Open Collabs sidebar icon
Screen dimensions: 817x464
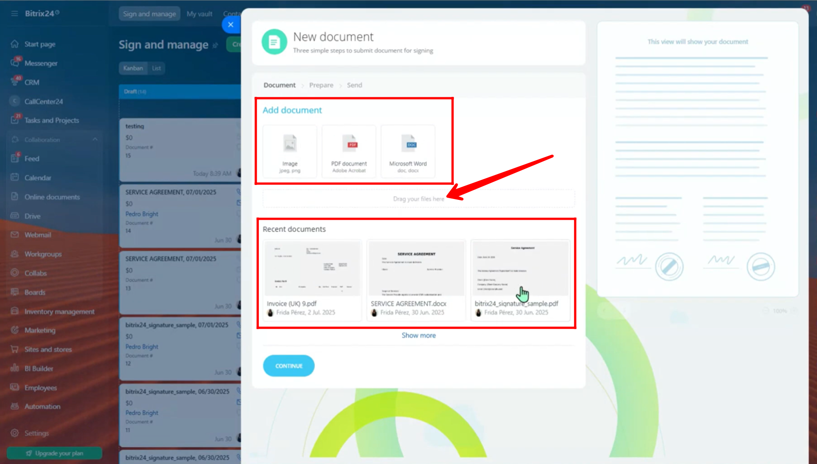pos(15,273)
